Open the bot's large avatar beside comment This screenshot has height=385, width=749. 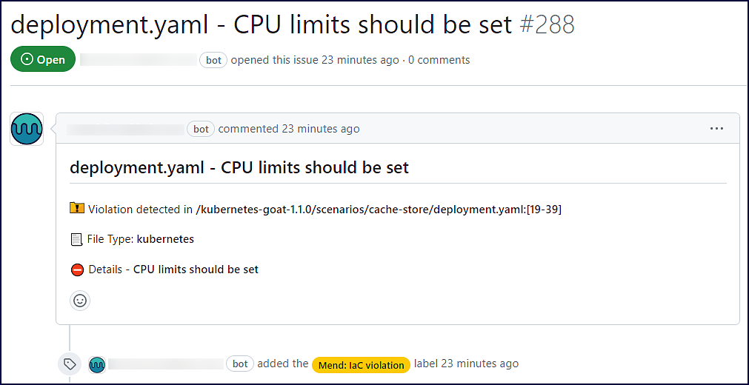[27, 129]
